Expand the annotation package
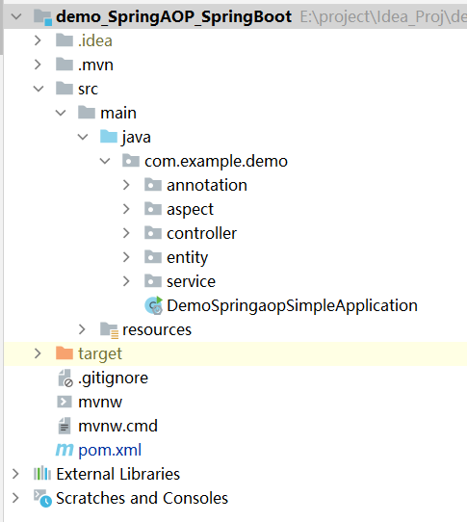Viewport: 467px width, 522px height. pyautogui.click(x=126, y=185)
